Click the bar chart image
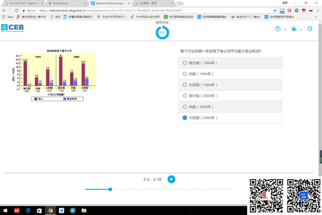This screenshot has width=322, height=215. point(54,75)
